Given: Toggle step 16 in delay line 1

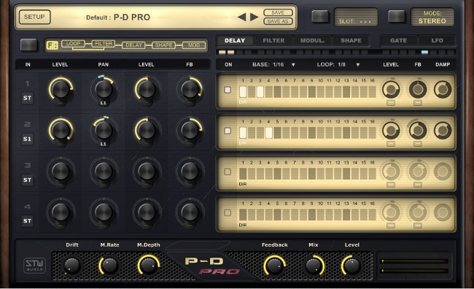Looking at the screenshot, I should point(372,92).
